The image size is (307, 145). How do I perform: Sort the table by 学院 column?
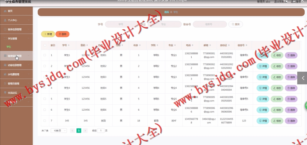[157, 46]
